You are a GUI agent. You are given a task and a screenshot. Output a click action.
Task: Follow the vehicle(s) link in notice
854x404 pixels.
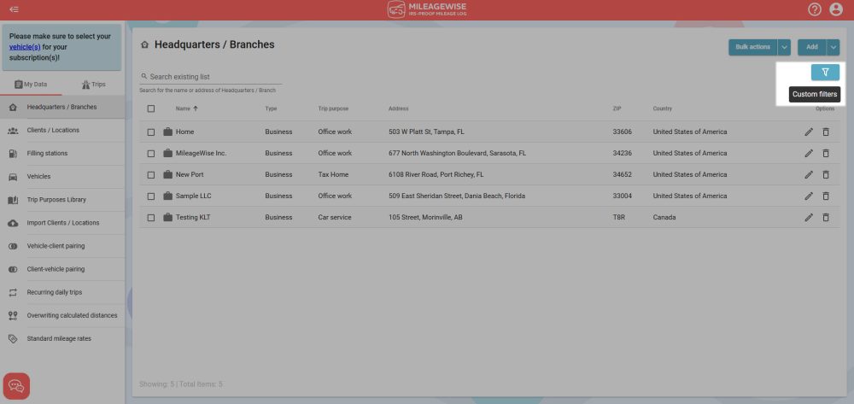(25, 47)
